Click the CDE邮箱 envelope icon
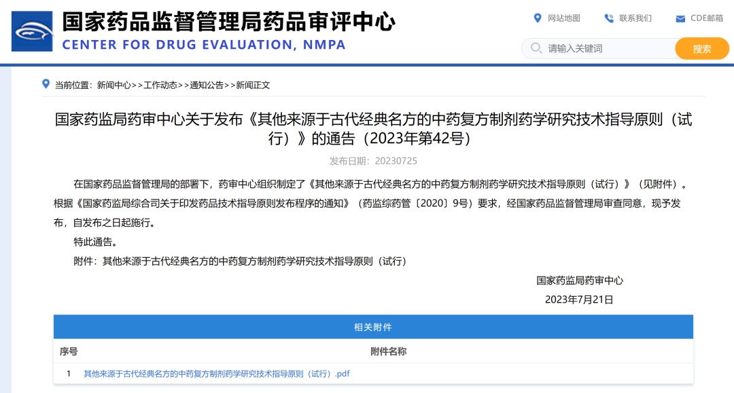734x393 pixels. click(680, 19)
